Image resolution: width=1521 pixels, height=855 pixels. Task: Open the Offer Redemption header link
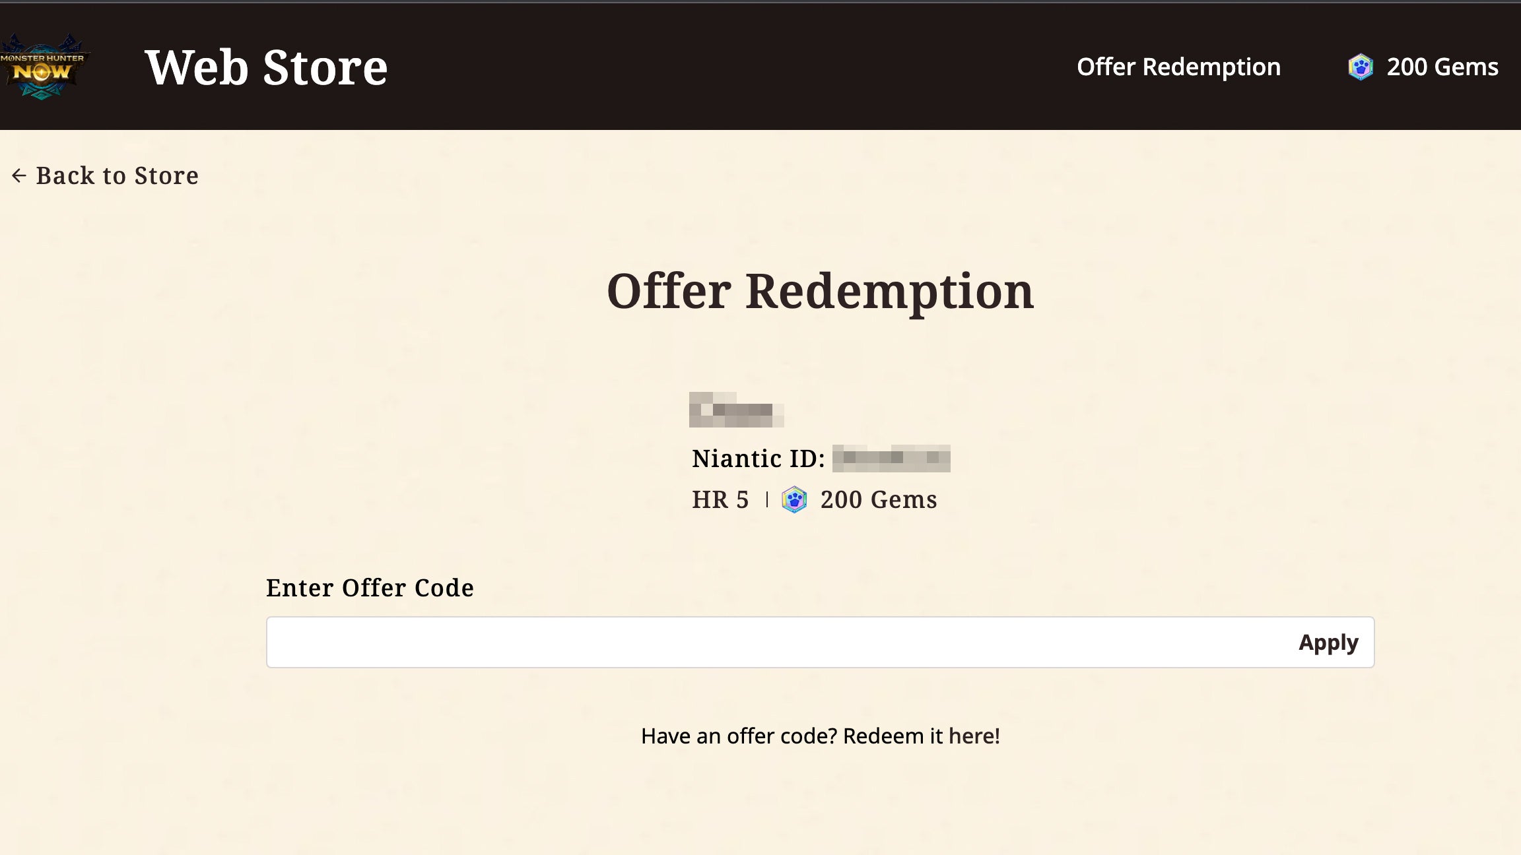(x=1178, y=67)
